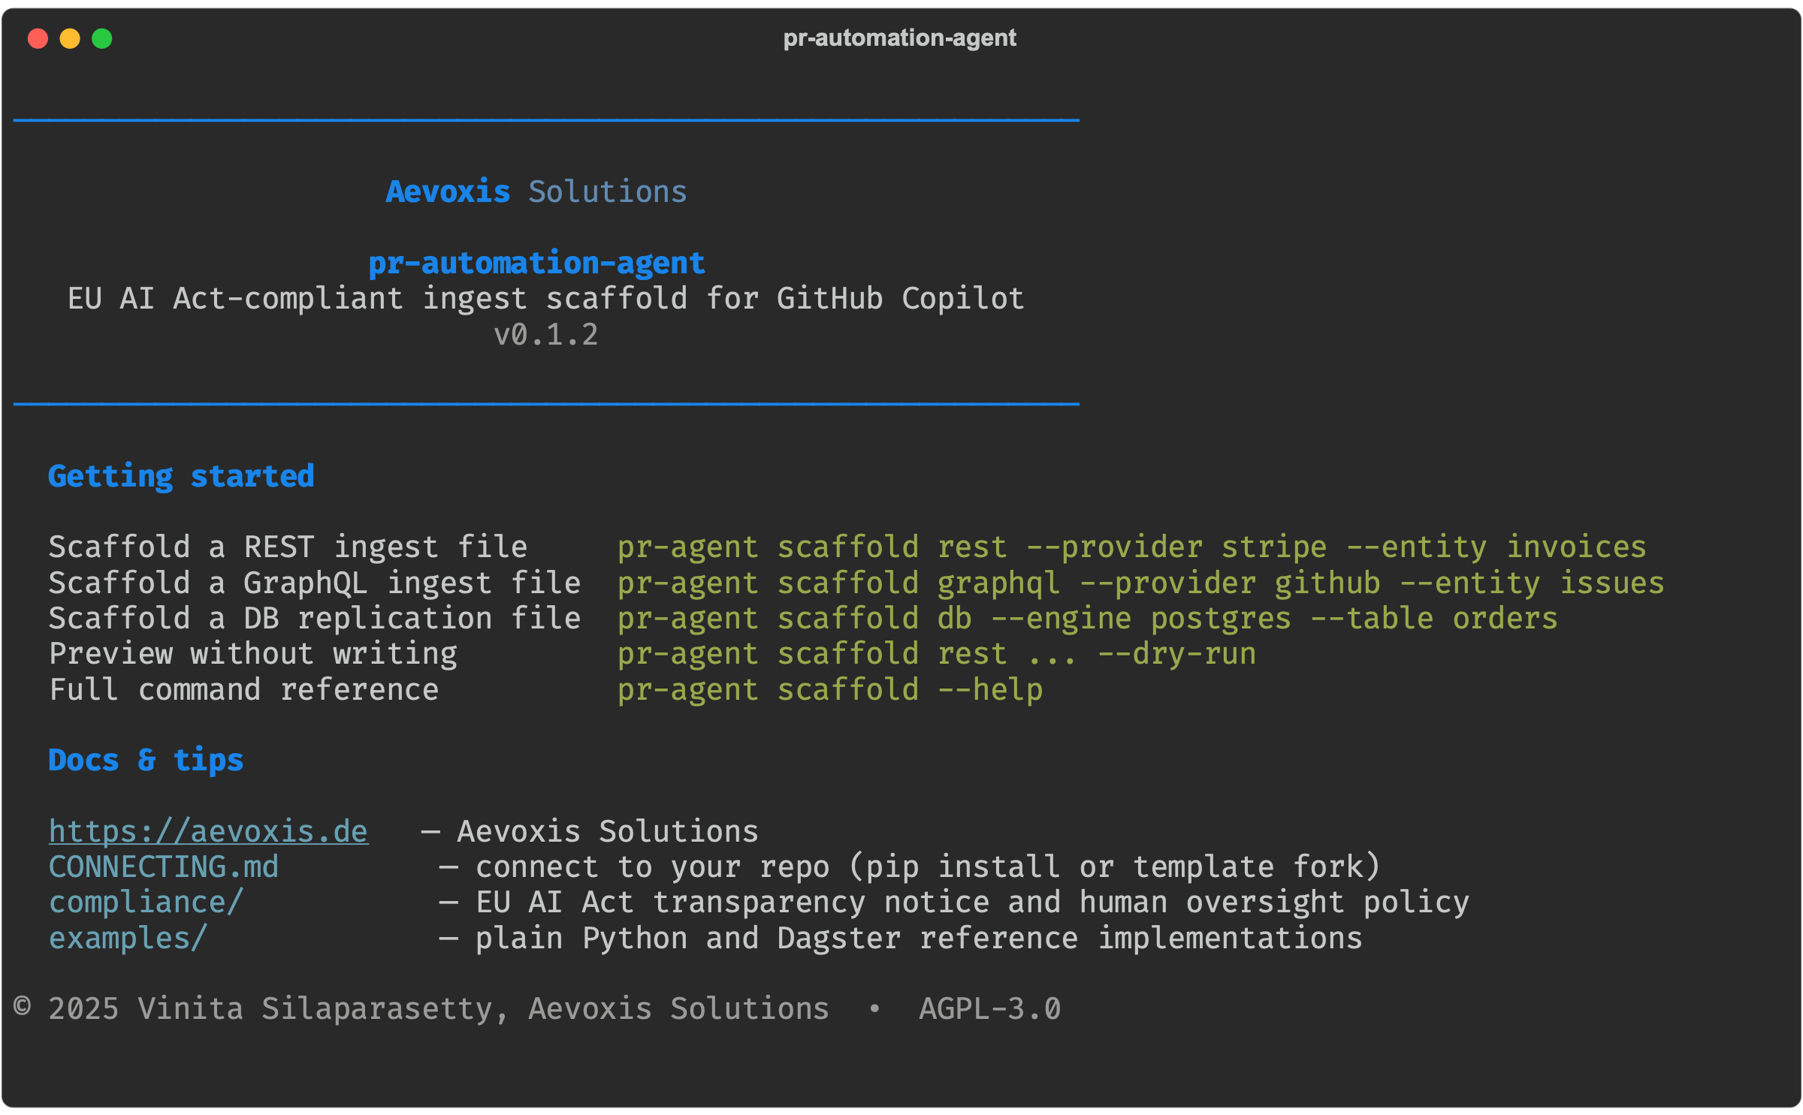Screen dimensions: 1803x1115
Task: Open the https://aevoxis.de link
Action: 208,831
